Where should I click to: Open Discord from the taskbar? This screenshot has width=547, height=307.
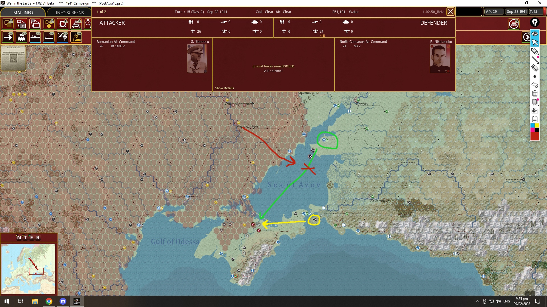pos(63,301)
